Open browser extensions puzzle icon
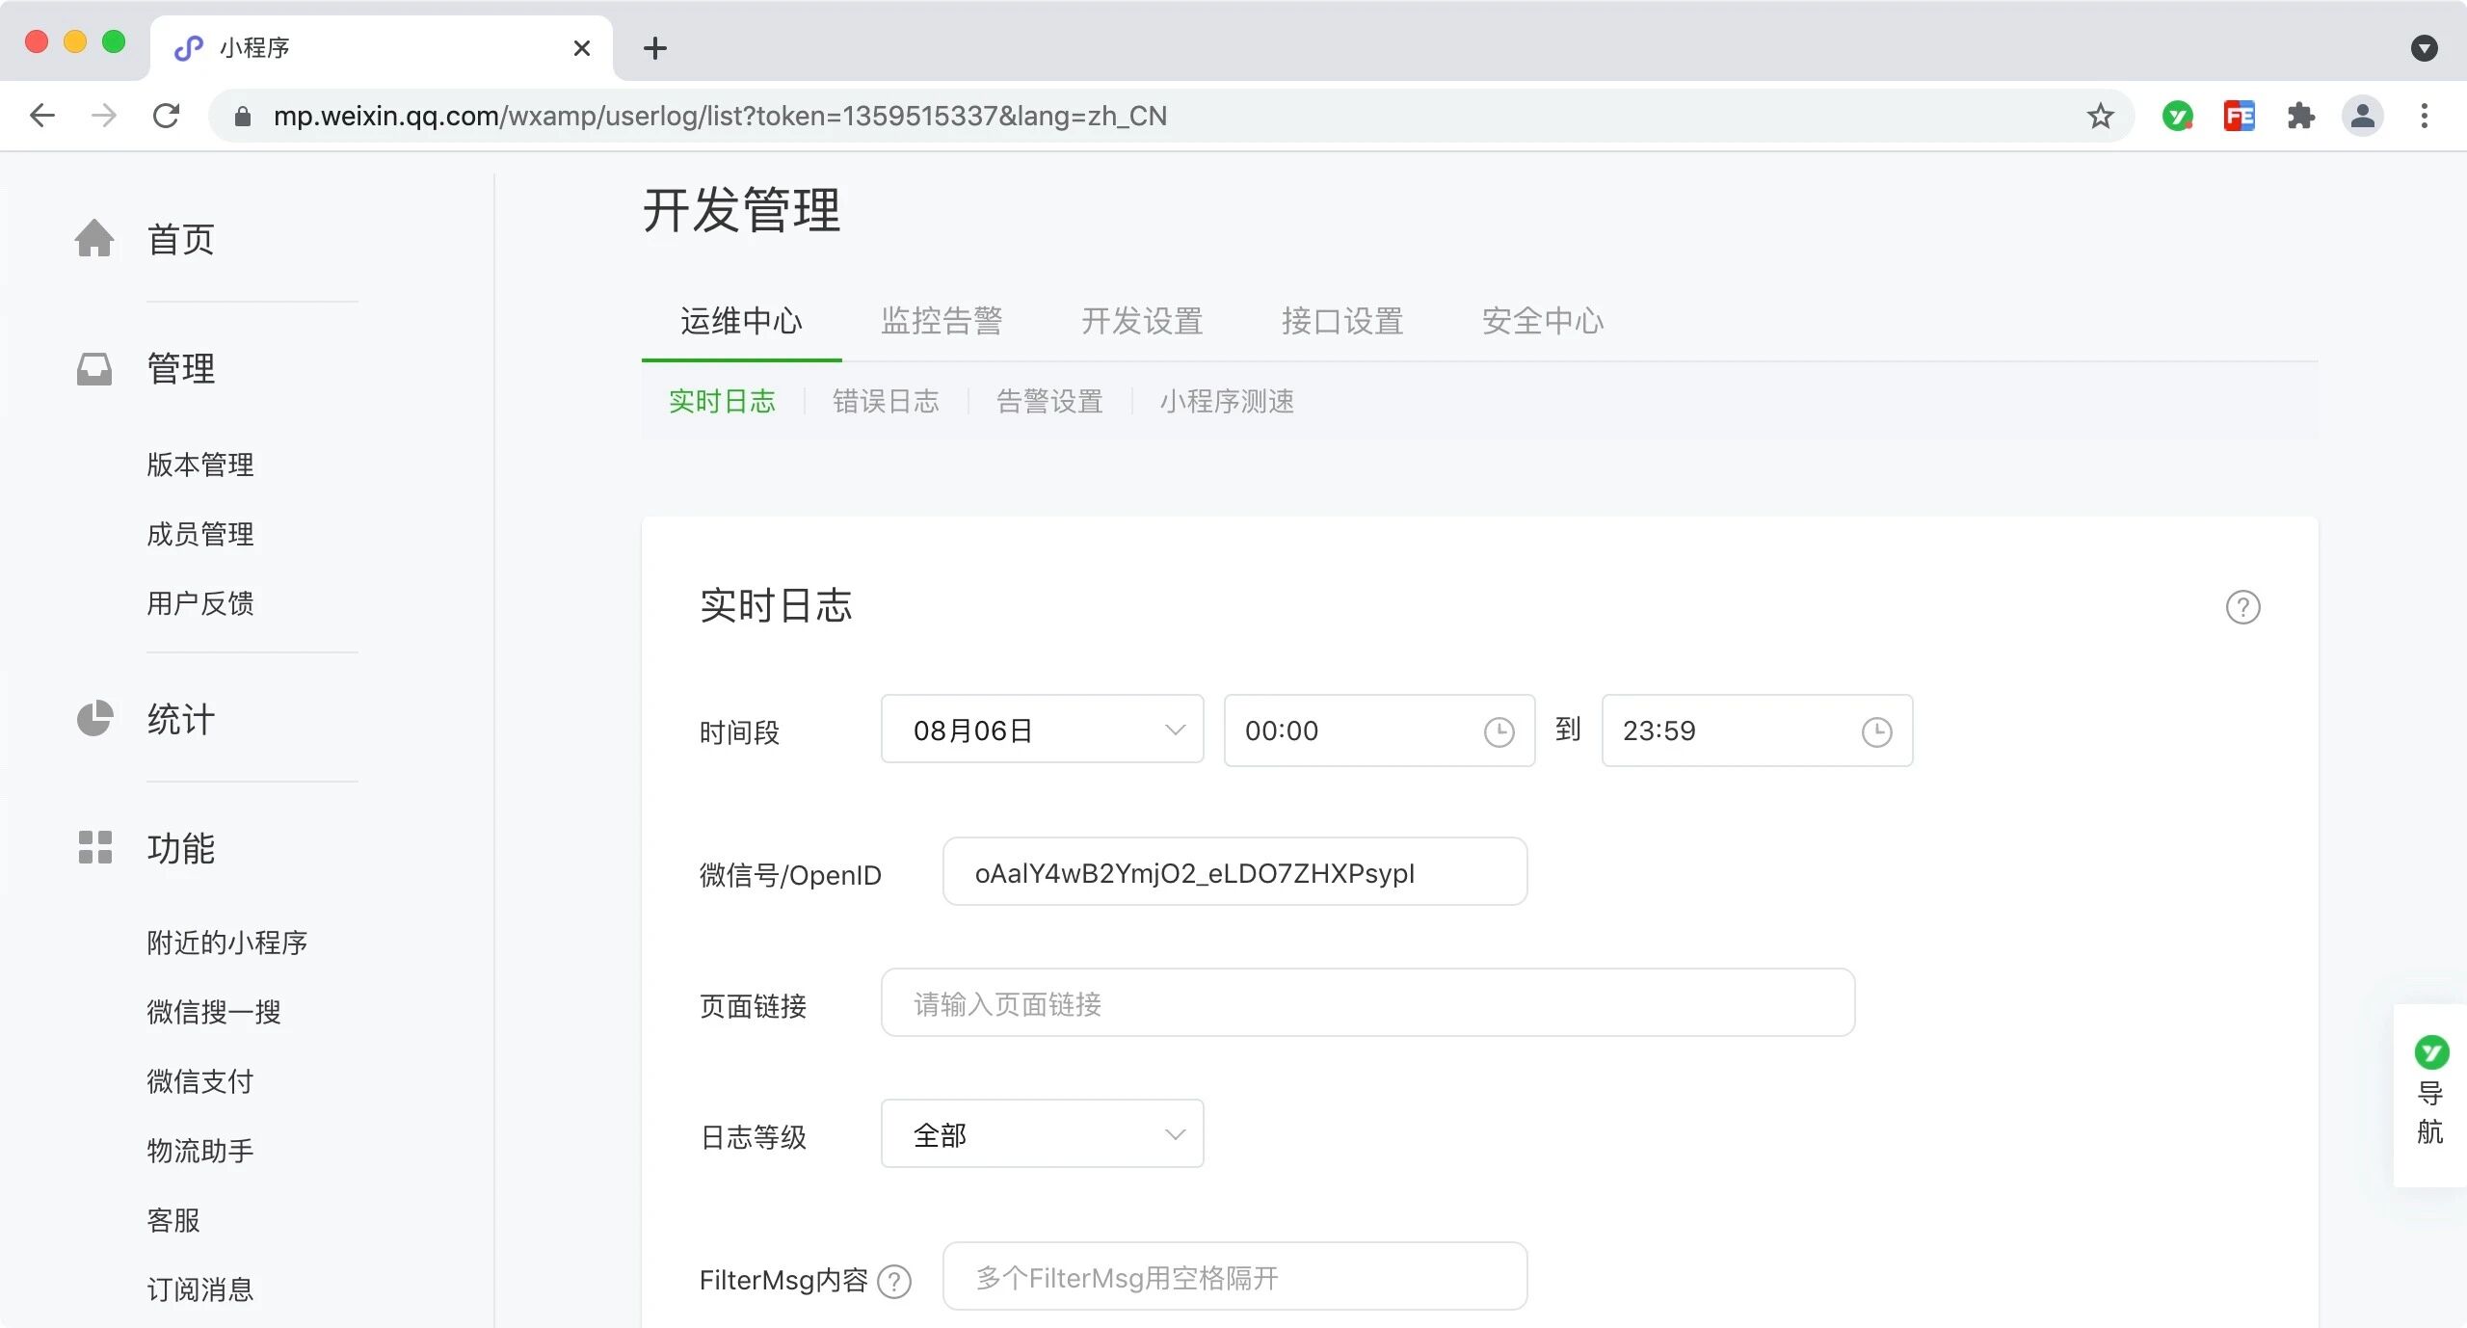Image resolution: width=2467 pixels, height=1328 pixels. point(2300,117)
